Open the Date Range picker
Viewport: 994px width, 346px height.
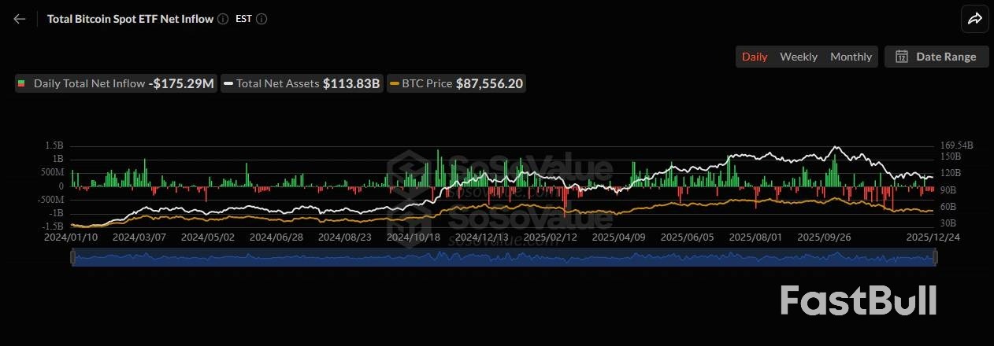937,57
